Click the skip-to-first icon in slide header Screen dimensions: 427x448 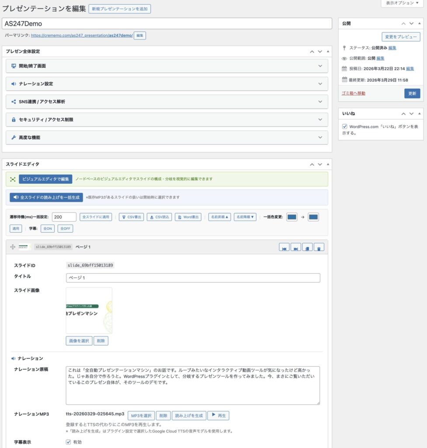point(284,248)
